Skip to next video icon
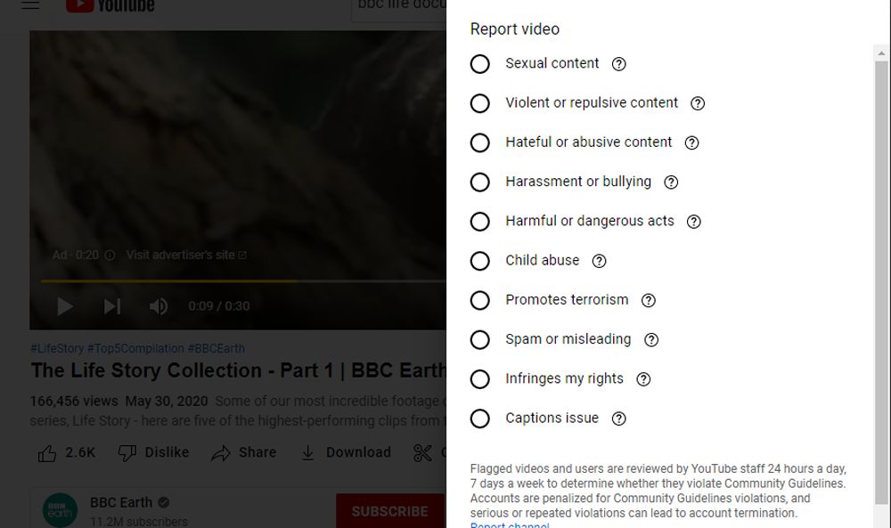Viewport: 891px width, 528px height. [112, 306]
